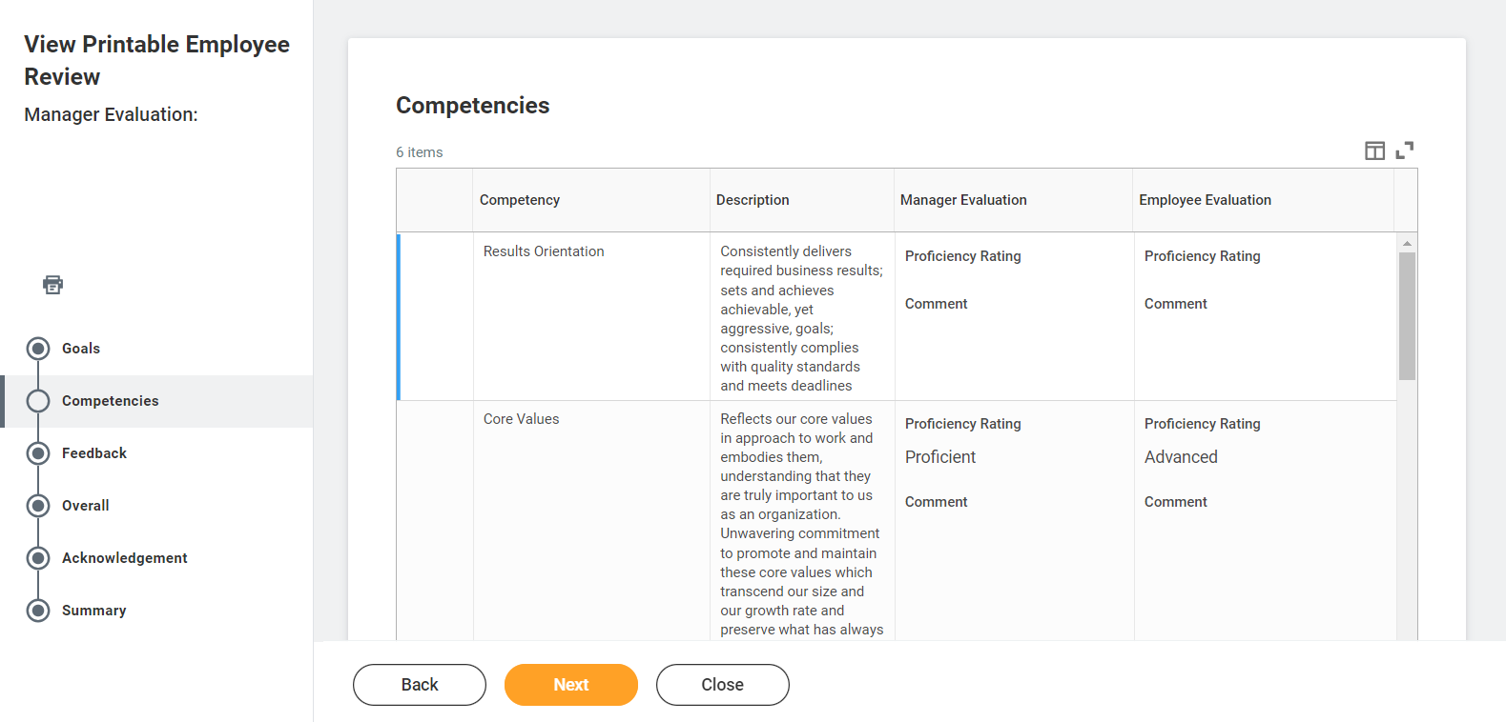Toggle the grid view icon above the table

point(1374,150)
